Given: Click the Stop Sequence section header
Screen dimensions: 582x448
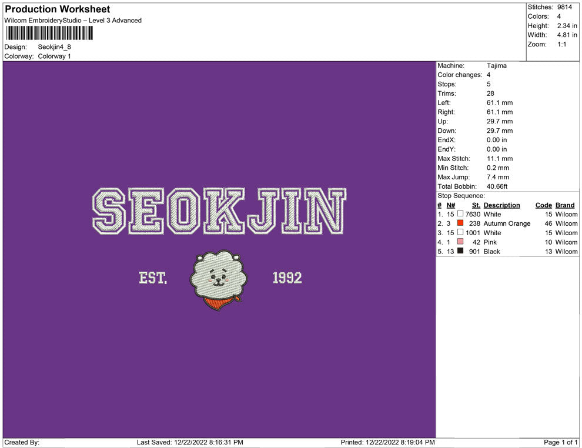Looking at the screenshot, I should 460,195.
